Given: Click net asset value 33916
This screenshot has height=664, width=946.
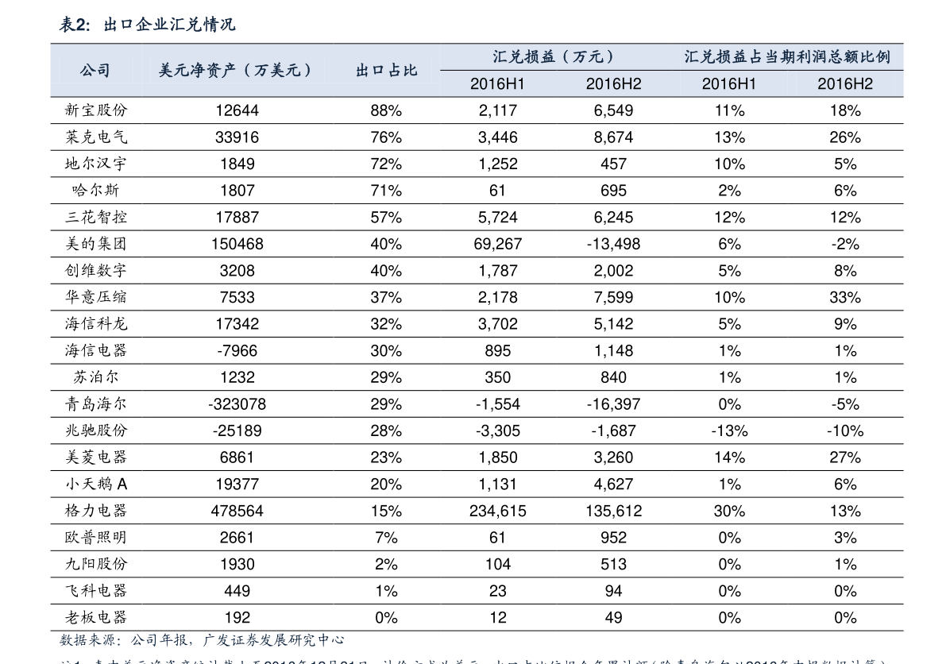Looking at the screenshot, I should coord(237,137).
